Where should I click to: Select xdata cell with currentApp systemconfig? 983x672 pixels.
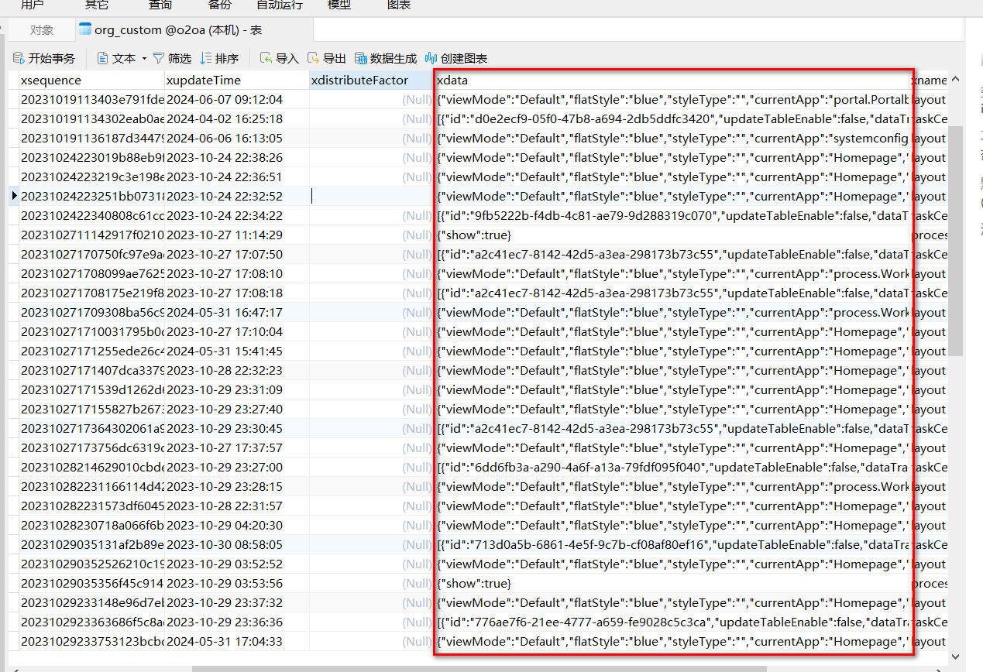[672, 138]
